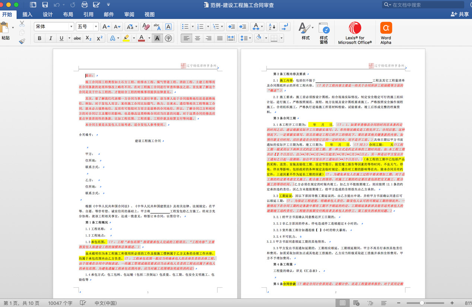Viewport: 472px width, 307px height.
Task: Click the clear formatting eraser icon
Action: (146, 27)
